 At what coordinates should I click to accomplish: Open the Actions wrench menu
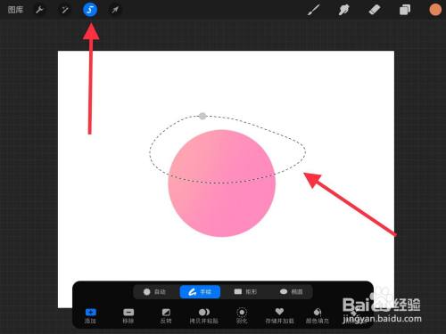(39, 10)
